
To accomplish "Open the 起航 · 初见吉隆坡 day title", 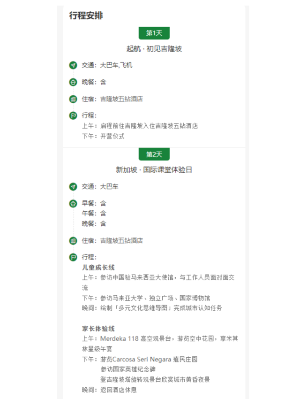I will pyautogui.click(x=154, y=48).
